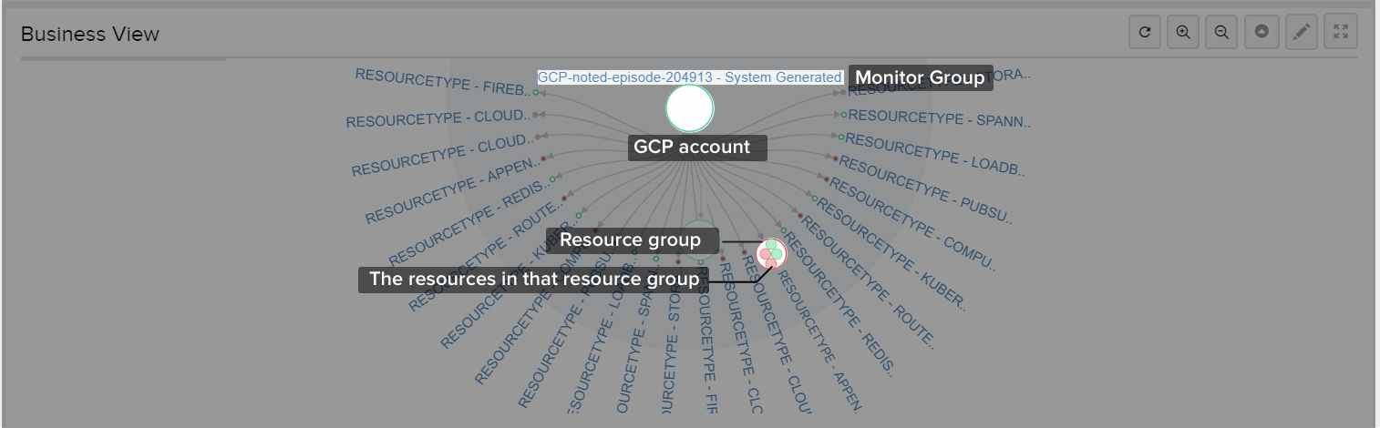
Task: Expand Business View to full screen
Action: click(x=1341, y=32)
